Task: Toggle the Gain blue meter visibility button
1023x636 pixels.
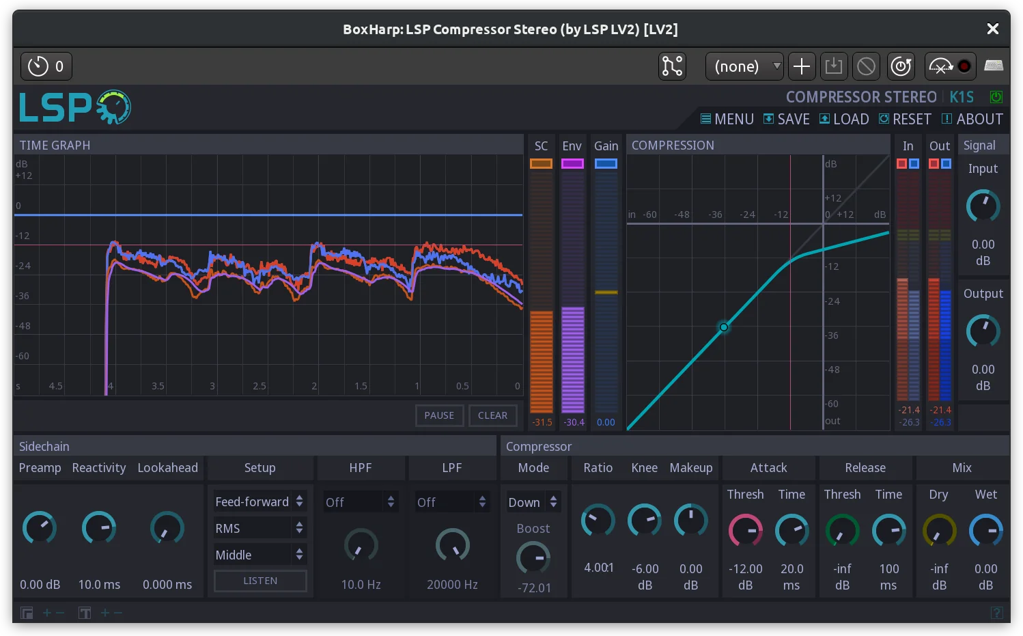Action: click(606, 163)
